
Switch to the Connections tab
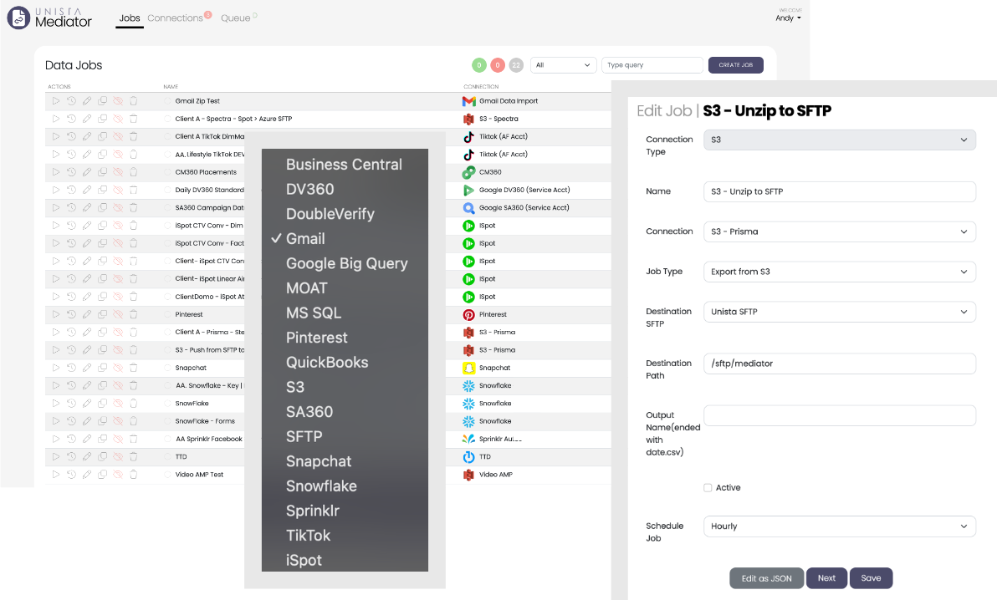[176, 18]
